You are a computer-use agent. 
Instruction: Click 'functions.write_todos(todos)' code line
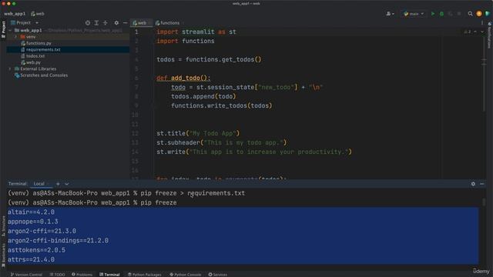[x=222, y=105]
